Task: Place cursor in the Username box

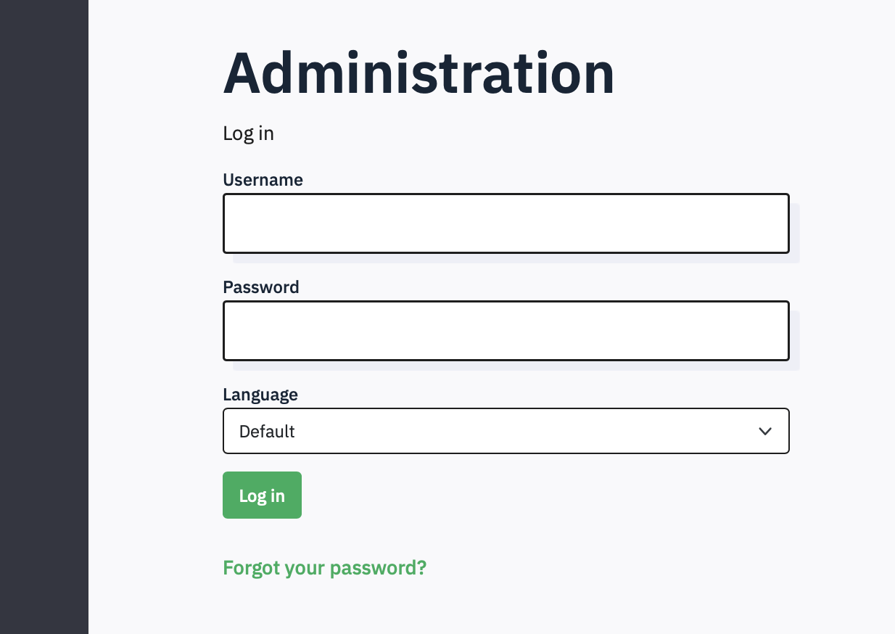Action: click(x=506, y=223)
